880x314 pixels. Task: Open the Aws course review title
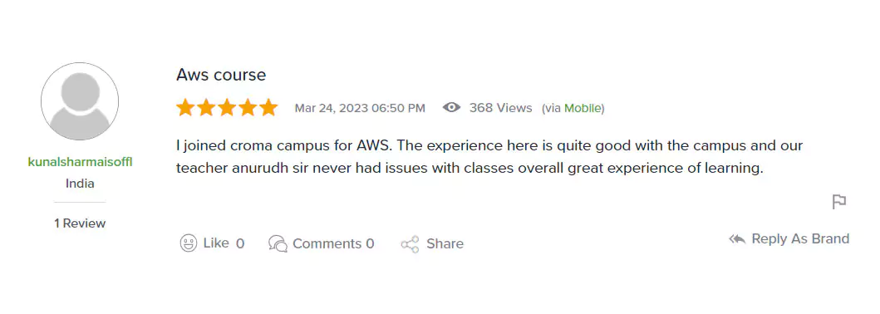tap(221, 75)
